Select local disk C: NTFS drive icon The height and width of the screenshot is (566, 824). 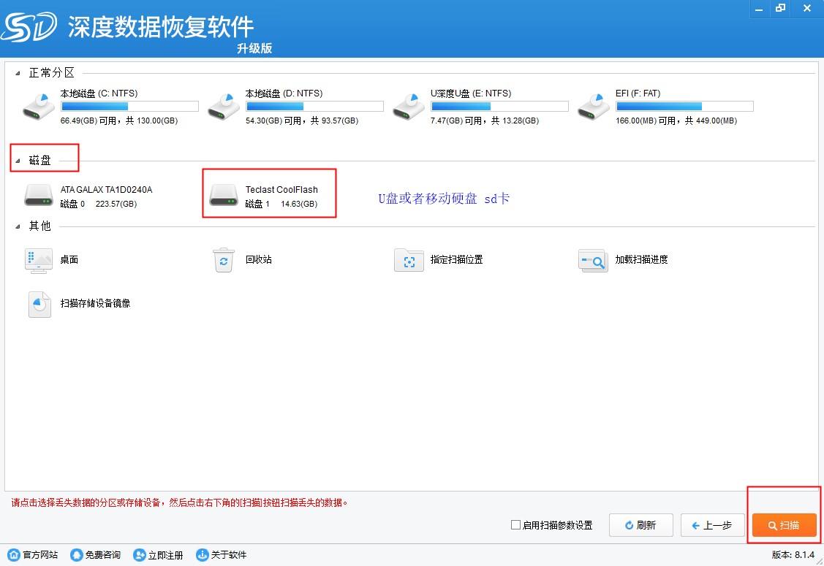pyautogui.click(x=39, y=107)
